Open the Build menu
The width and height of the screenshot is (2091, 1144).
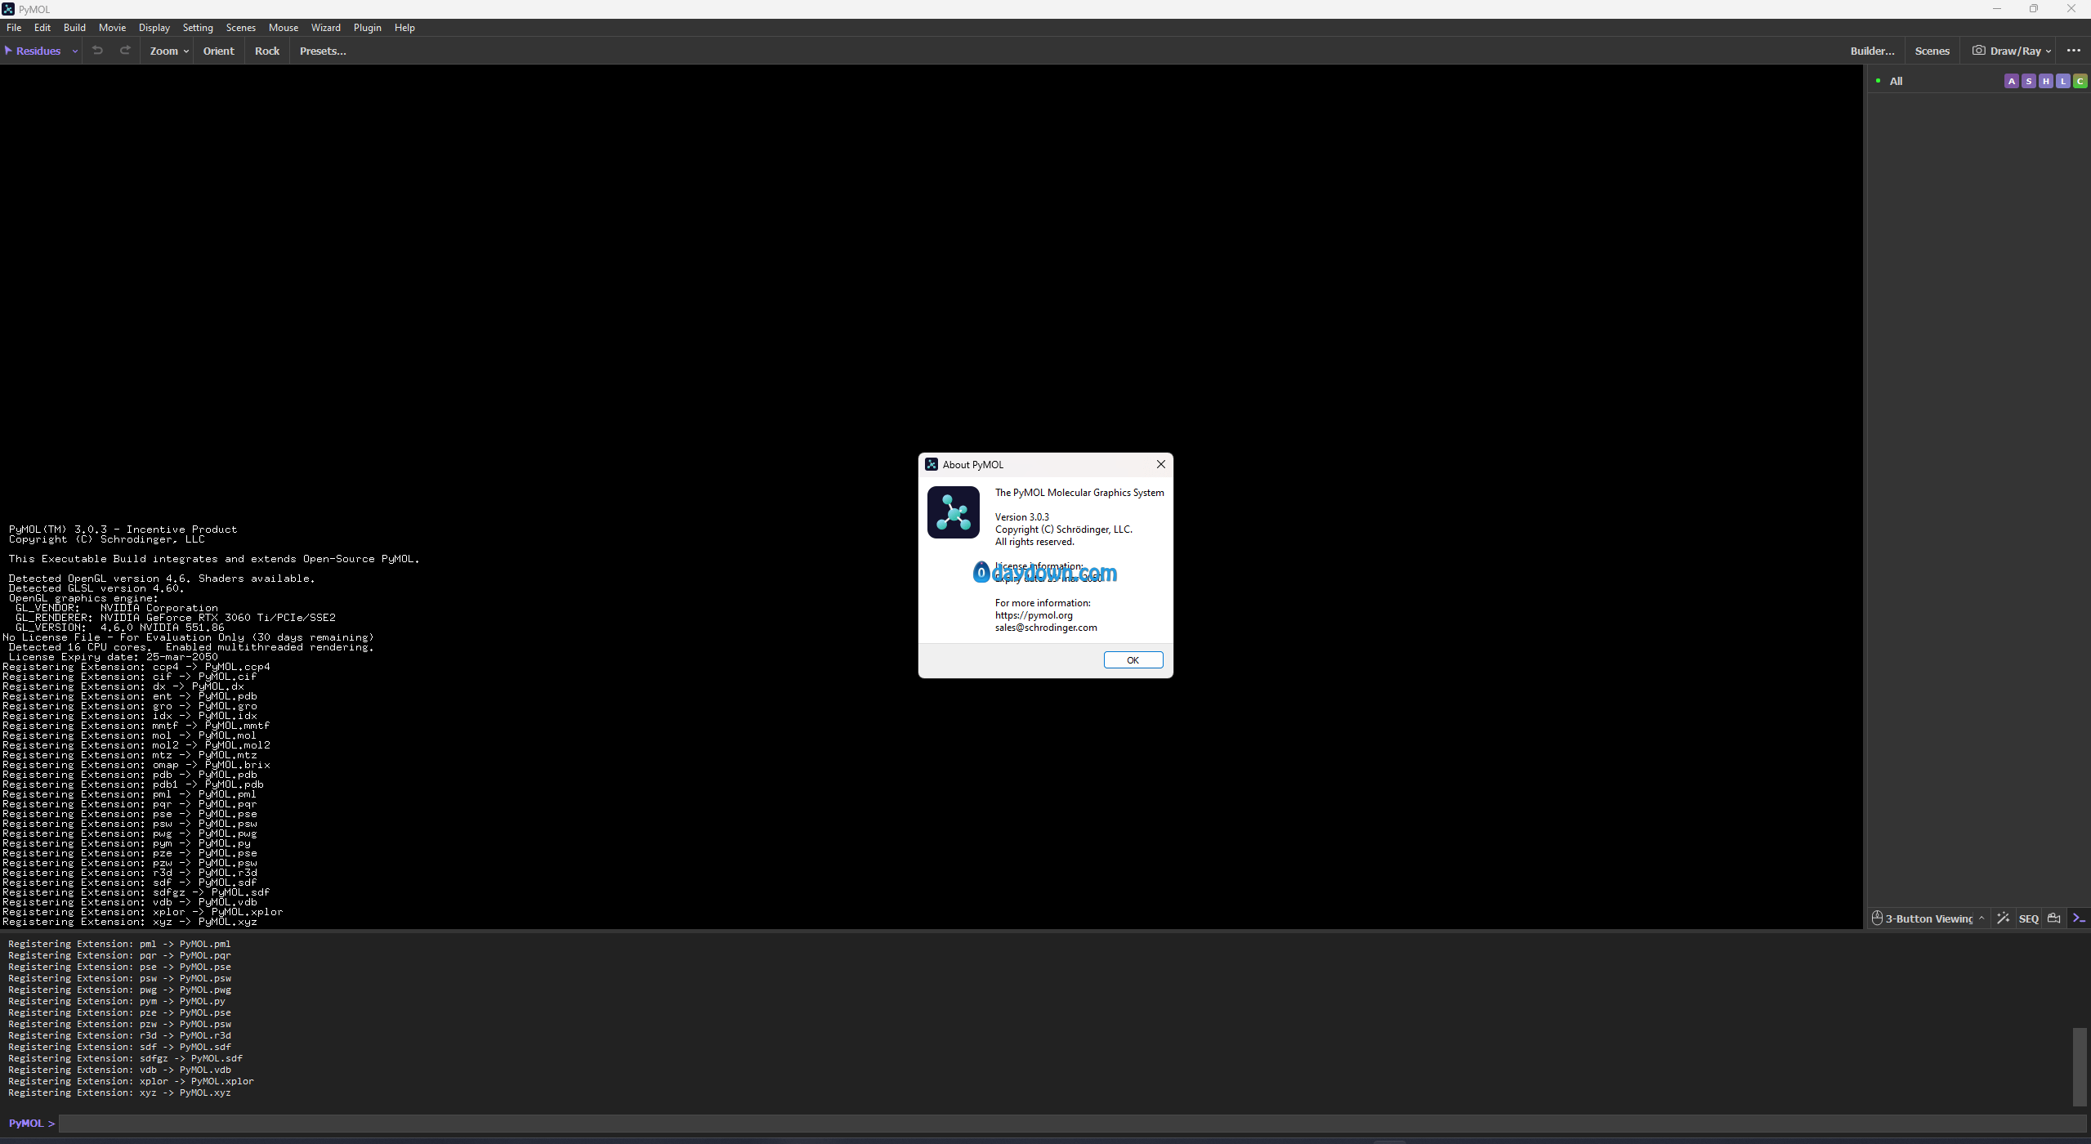click(x=74, y=27)
